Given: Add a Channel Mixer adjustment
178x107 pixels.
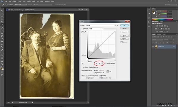Looking at the screenshot, I should pos(166,29).
